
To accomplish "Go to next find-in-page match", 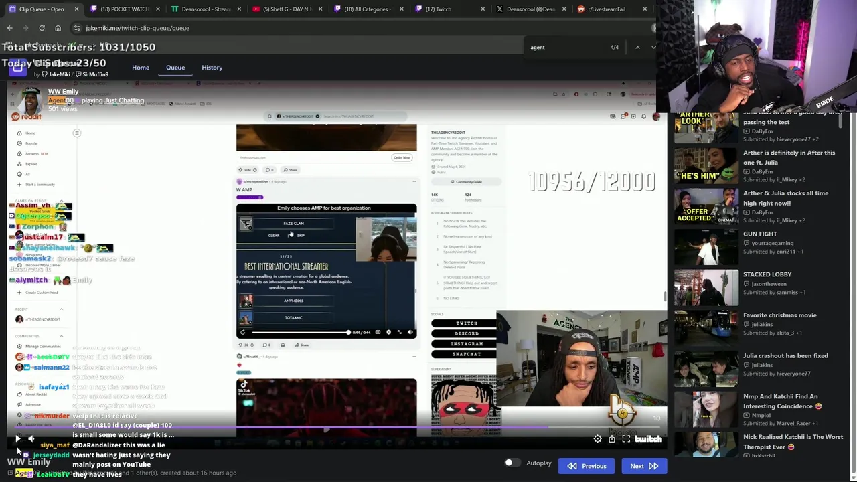I will point(653,47).
